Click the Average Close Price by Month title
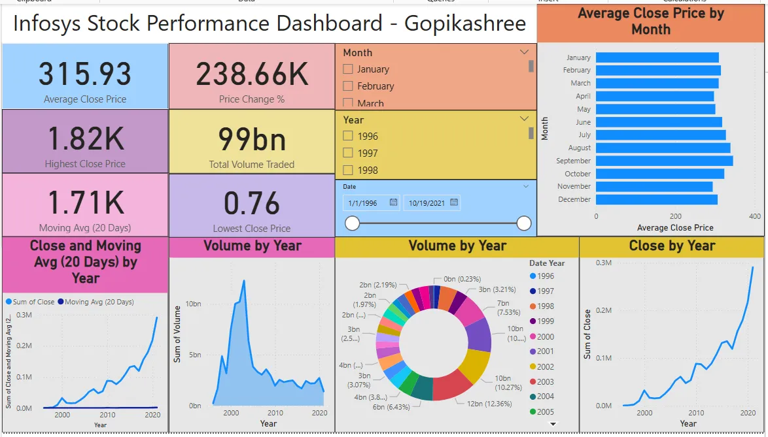 click(x=650, y=21)
